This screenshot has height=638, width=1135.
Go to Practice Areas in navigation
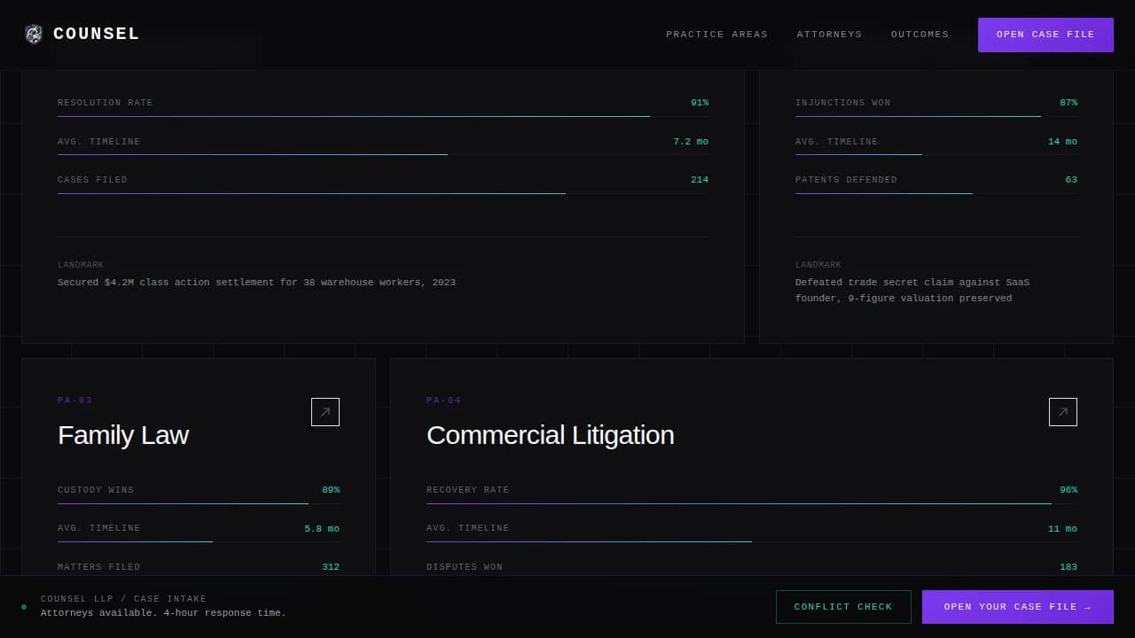(716, 35)
